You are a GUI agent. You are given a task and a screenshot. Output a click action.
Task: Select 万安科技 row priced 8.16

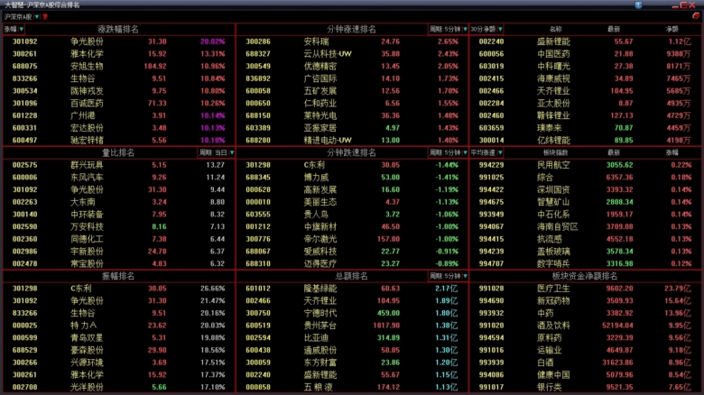119,226
